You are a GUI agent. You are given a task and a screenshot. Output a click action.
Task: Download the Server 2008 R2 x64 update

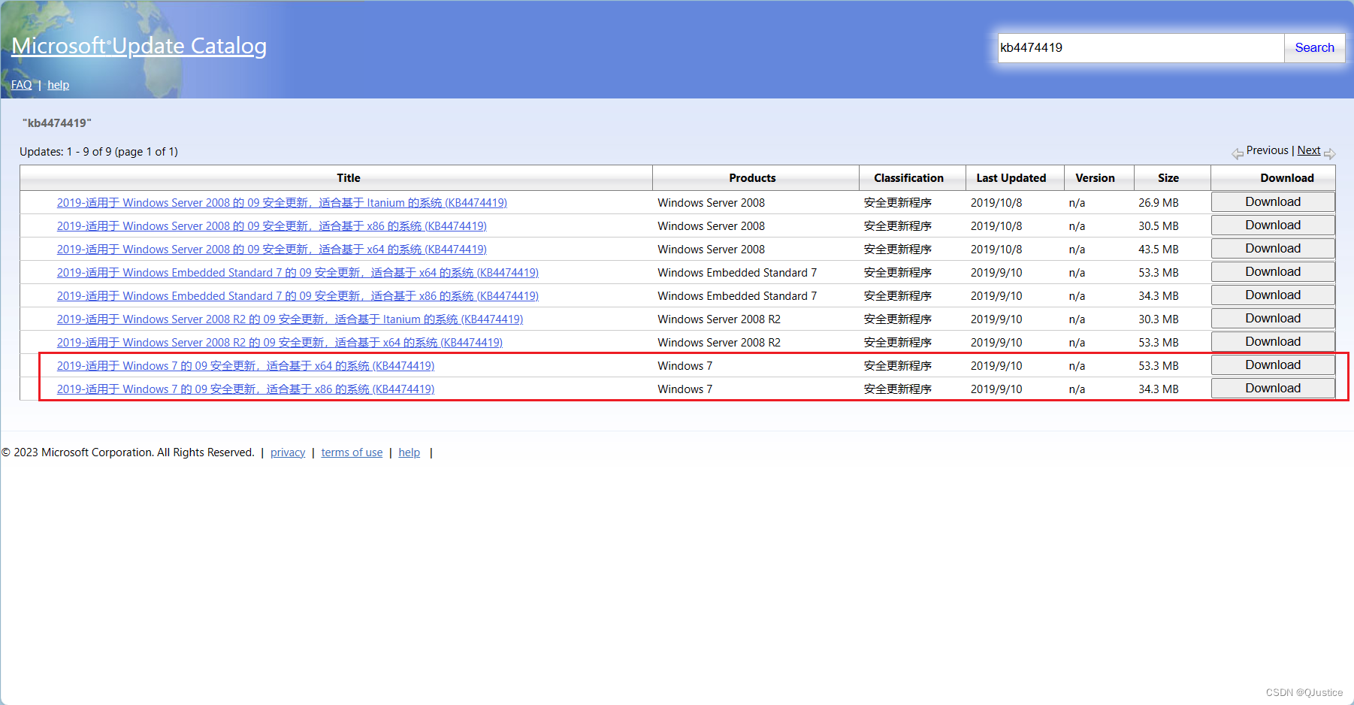pos(1273,342)
